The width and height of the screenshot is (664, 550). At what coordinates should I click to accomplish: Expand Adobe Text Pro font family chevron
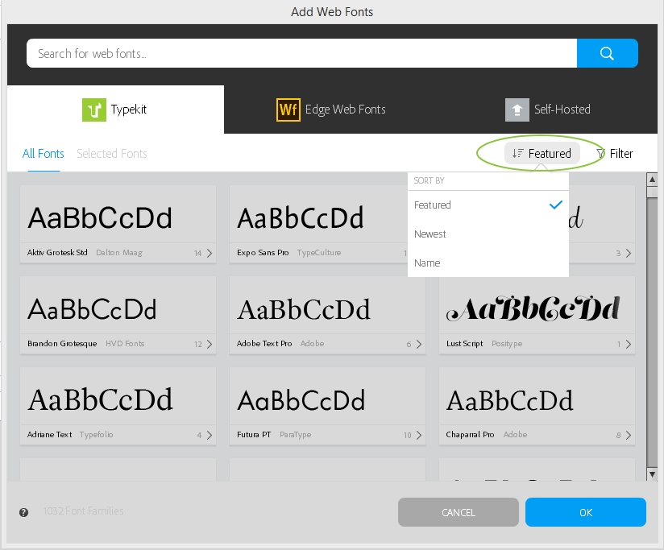[419, 344]
